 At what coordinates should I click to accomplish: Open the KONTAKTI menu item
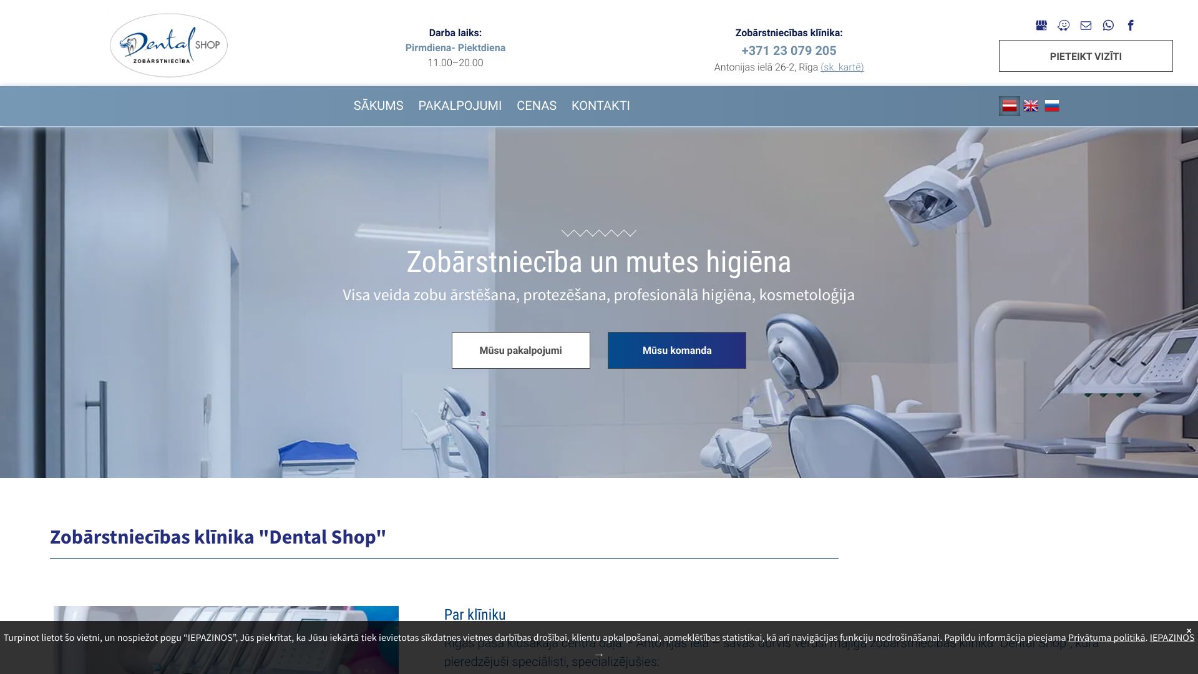pyautogui.click(x=600, y=105)
